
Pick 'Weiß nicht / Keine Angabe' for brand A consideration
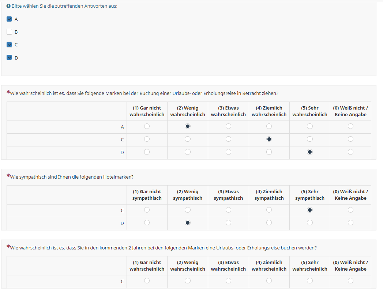pos(350,126)
